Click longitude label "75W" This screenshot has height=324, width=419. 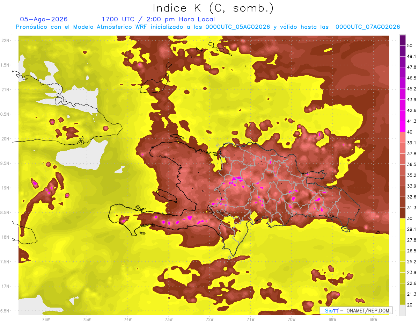[x=87, y=319]
